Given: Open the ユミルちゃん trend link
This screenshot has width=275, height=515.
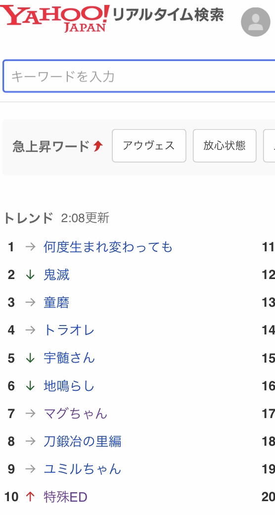Looking at the screenshot, I should tap(82, 469).
